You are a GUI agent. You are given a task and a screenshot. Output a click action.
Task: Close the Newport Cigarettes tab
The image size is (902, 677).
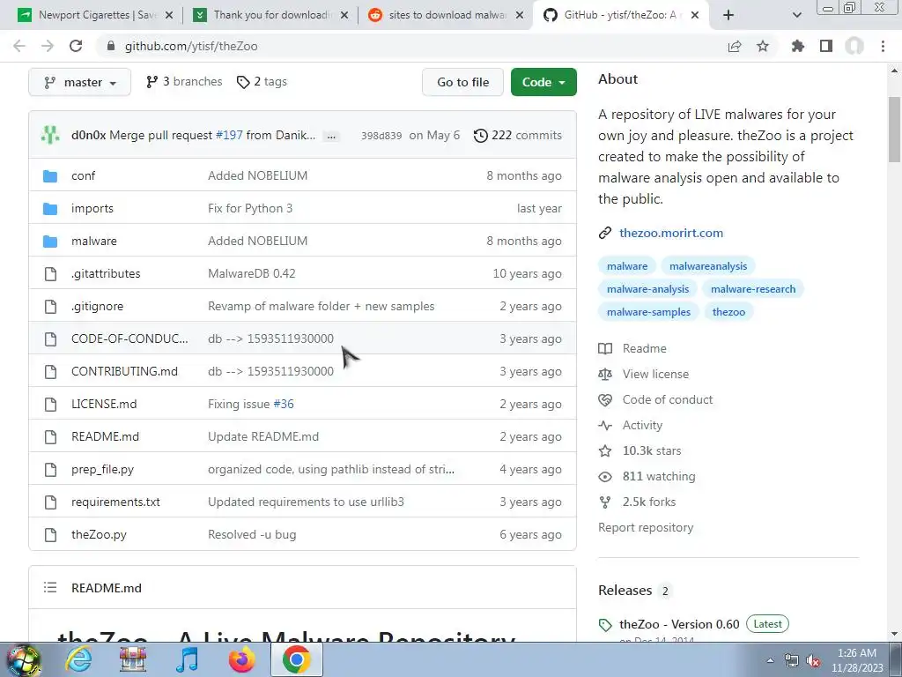point(169,15)
